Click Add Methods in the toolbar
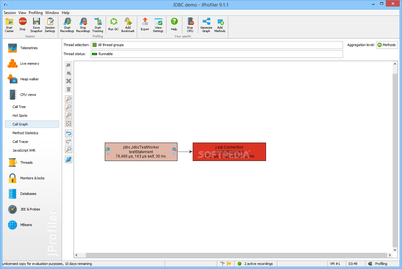 click(x=220, y=25)
